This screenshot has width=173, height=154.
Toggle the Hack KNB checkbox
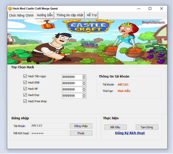pos(25,82)
